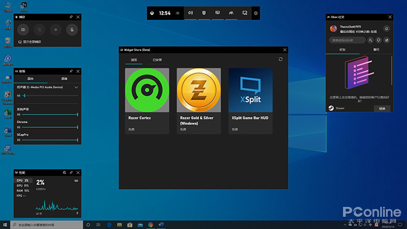Viewport: 407px width, 229px height.
Task: Click the CPU usage graph
Action: click(57, 205)
